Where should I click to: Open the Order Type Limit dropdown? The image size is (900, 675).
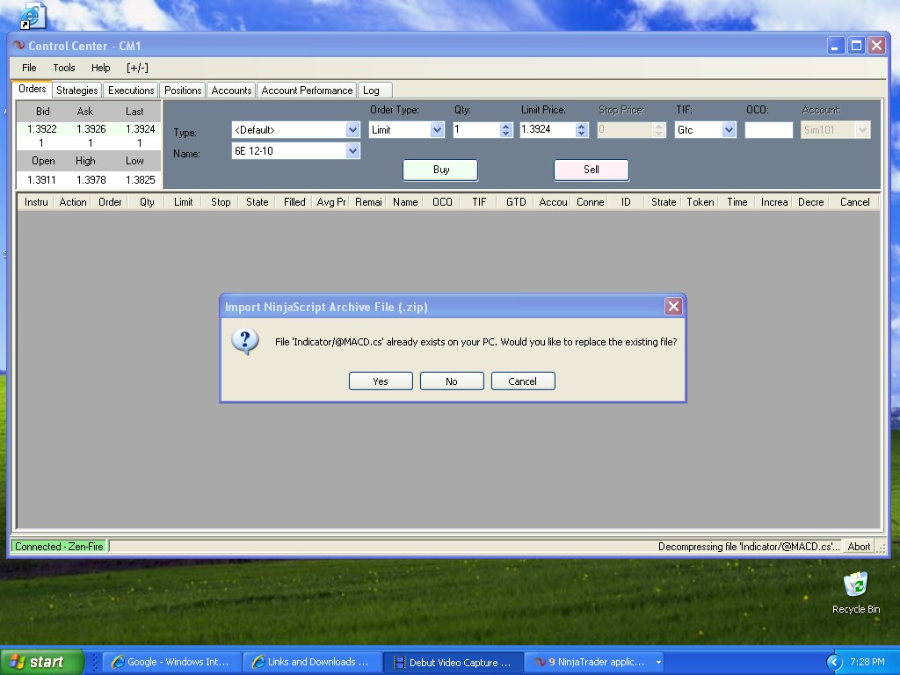[x=437, y=130]
